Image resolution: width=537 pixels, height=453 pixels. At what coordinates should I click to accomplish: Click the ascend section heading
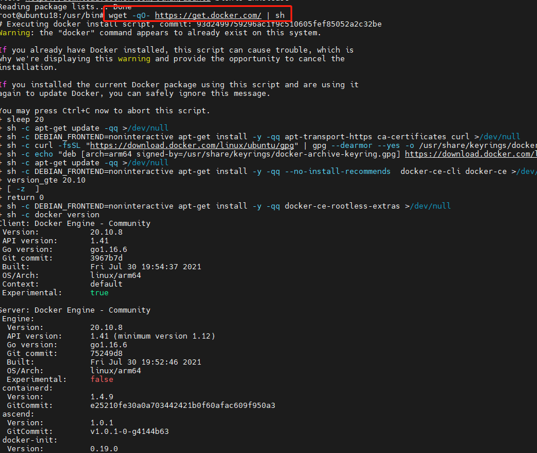(17, 414)
